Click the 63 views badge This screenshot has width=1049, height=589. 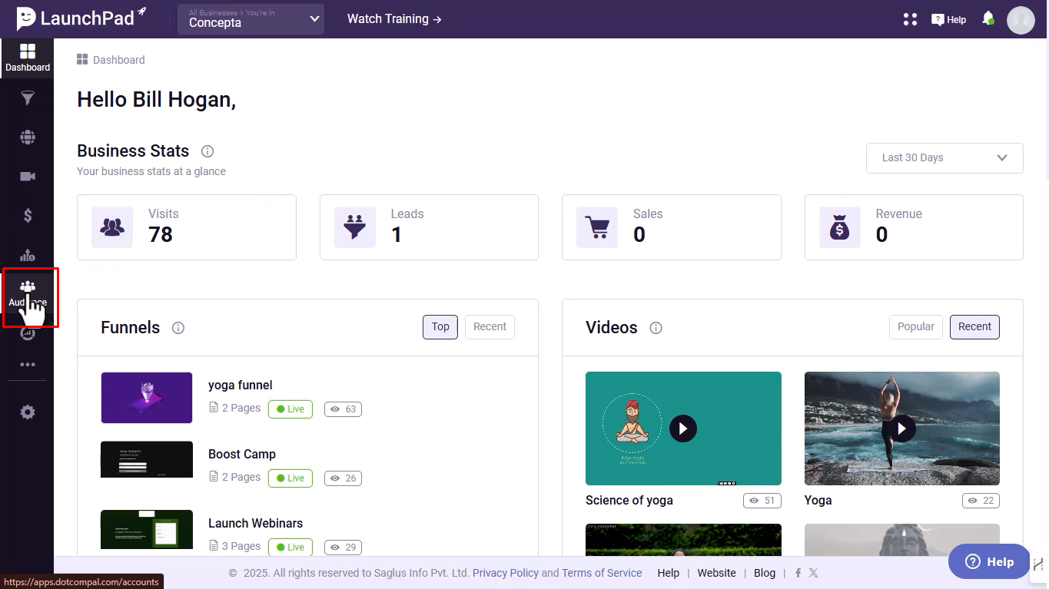click(x=343, y=409)
